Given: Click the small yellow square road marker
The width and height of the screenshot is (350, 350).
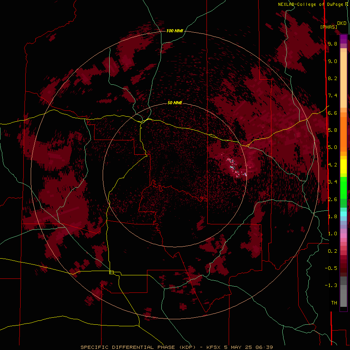Looking at the screenshot, I should tap(111, 272).
